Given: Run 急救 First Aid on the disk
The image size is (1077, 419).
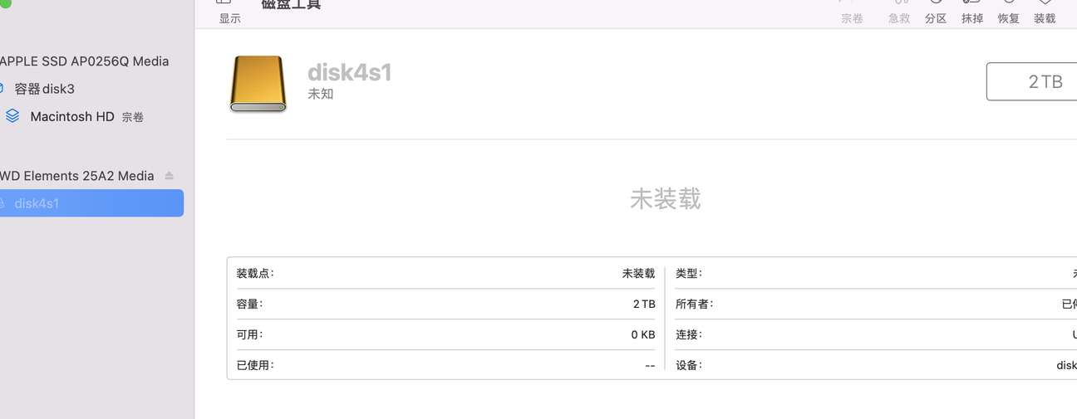Looking at the screenshot, I should (899, 12).
